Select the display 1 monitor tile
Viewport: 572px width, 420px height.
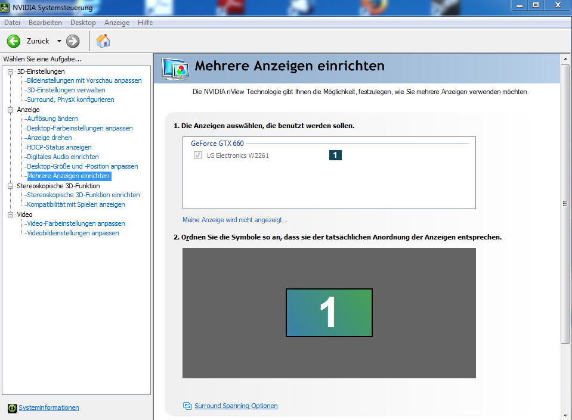329,313
